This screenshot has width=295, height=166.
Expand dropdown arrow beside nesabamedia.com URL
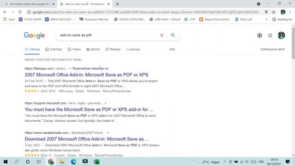108,133
